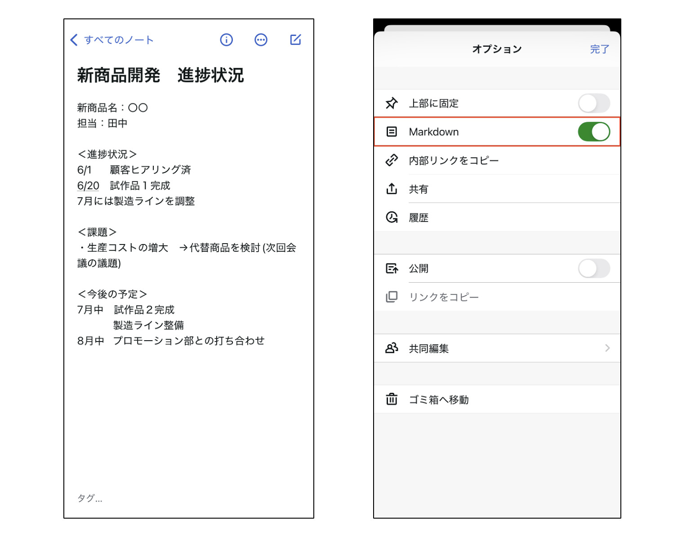This screenshot has height=533, width=673.
Task: Turn on the 公開 publish toggle
Action: pos(594,268)
